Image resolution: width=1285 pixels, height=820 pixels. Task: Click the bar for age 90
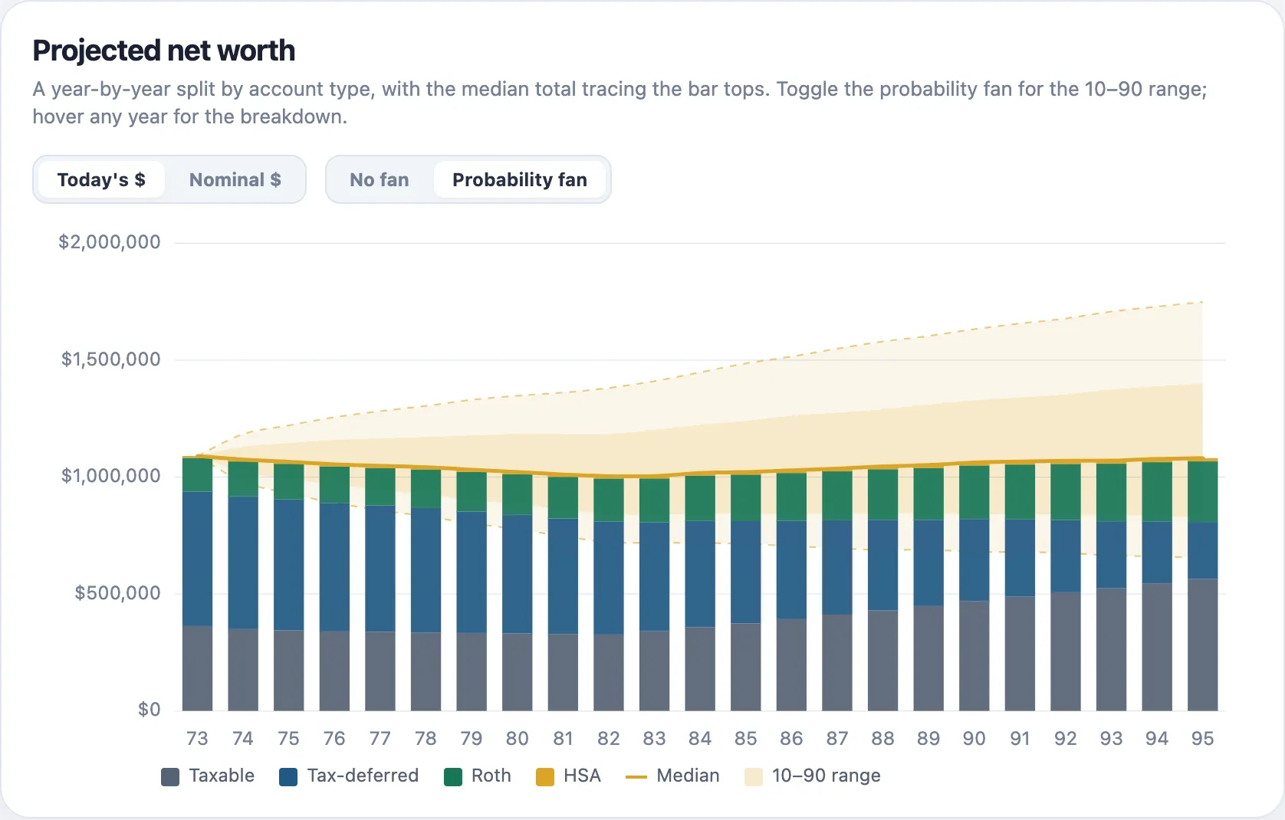tap(974, 588)
